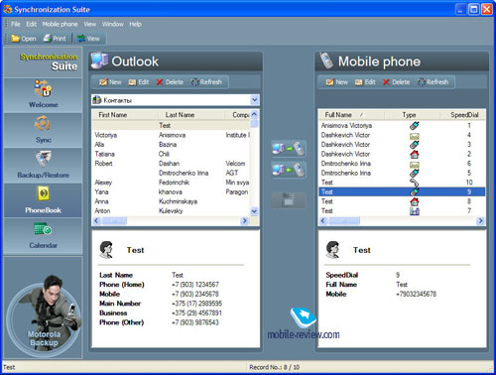Viewport: 496px width, 375px height.
Task: Click the Print toolbar button
Action: 55,39
